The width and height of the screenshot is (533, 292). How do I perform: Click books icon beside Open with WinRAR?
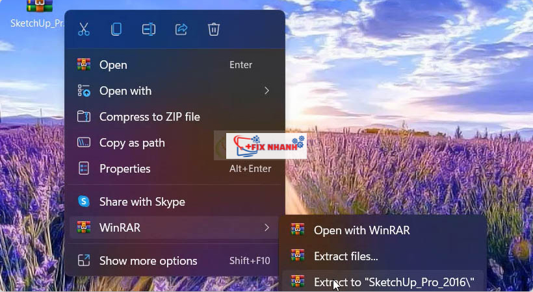coord(298,230)
